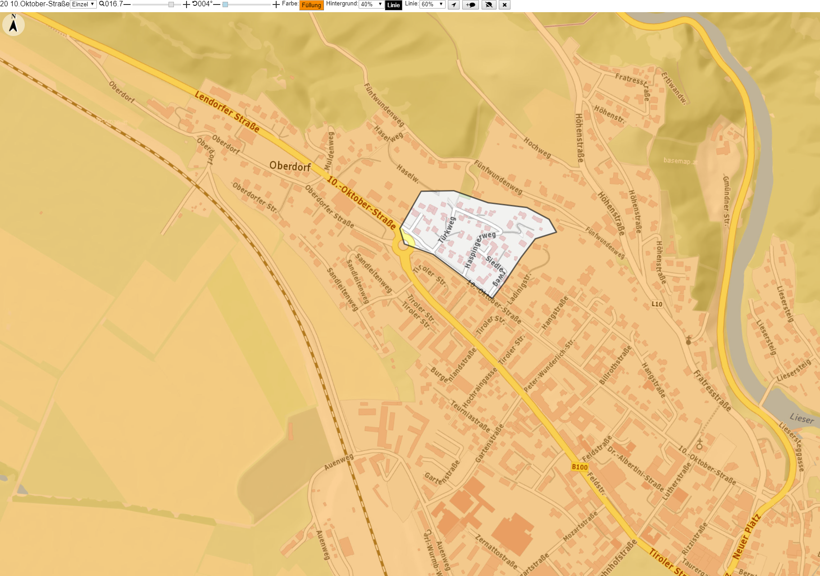Click the zoom magnifier icon

pyautogui.click(x=102, y=4)
